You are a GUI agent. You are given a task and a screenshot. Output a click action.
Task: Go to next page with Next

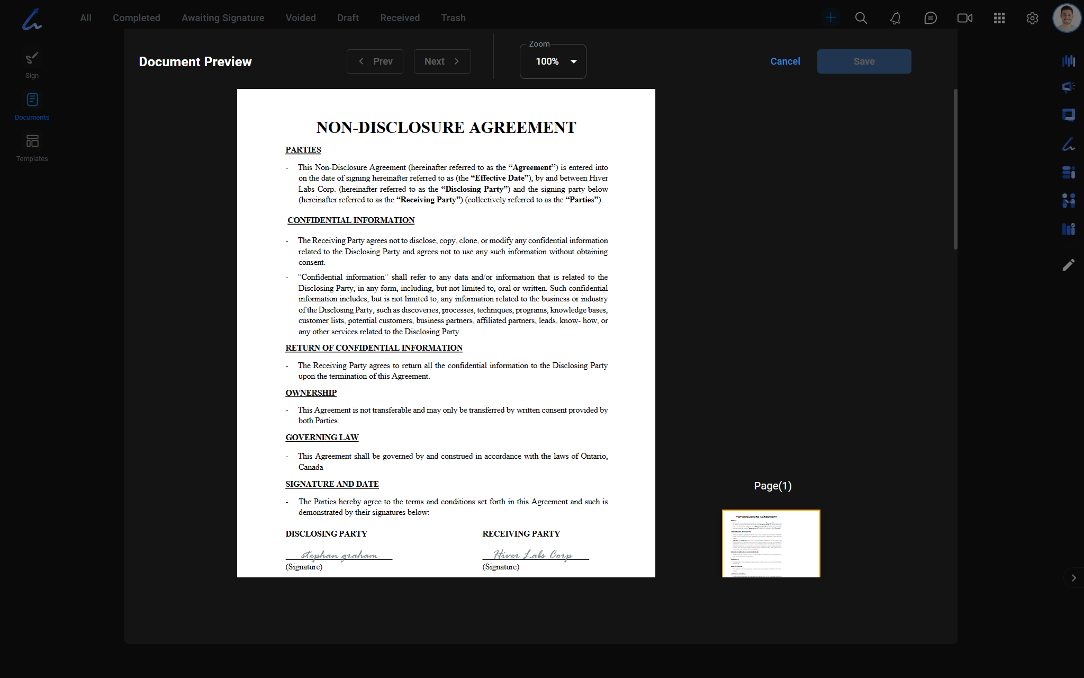click(x=442, y=61)
